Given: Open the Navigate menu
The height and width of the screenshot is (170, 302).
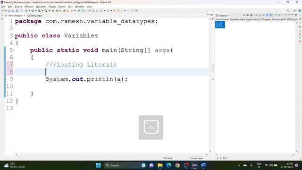Looking at the screenshot, I should click(x=41, y=7).
